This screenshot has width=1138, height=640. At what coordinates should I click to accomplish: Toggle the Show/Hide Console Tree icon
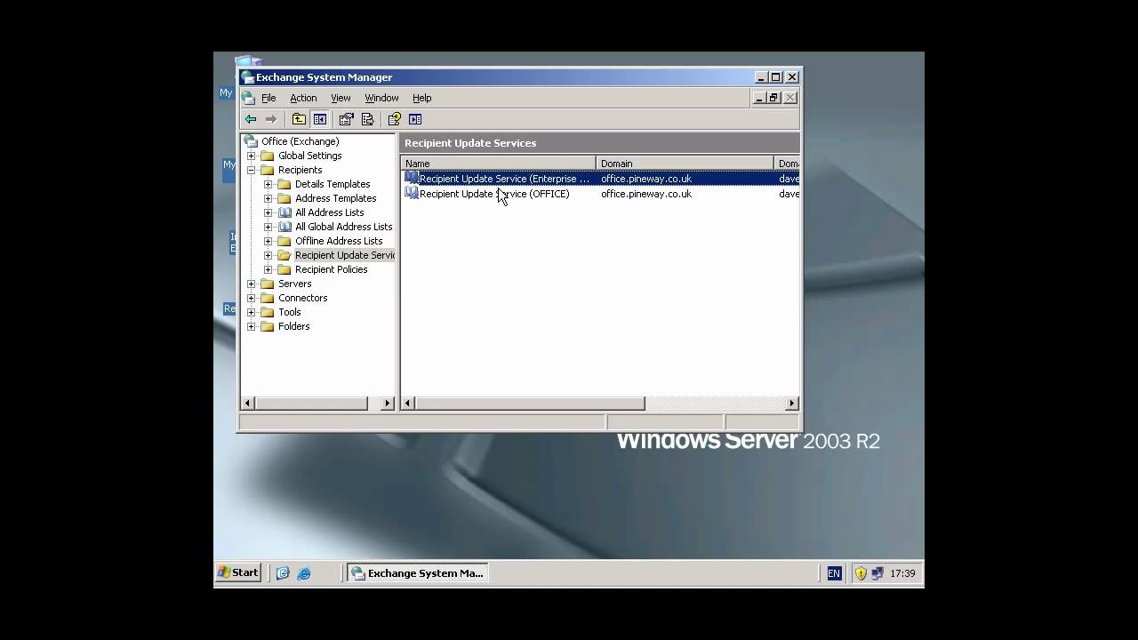coord(319,119)
